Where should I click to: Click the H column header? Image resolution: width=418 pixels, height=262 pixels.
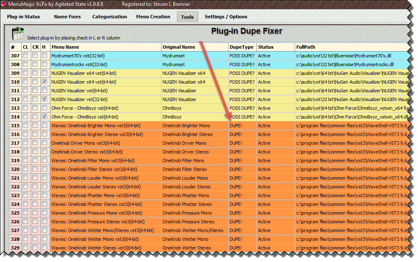point(45,47)
